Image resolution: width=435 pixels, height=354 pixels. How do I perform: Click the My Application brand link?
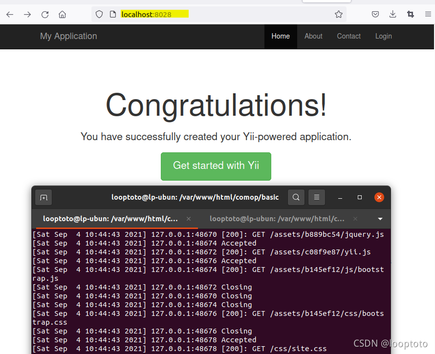click(68, 36)
